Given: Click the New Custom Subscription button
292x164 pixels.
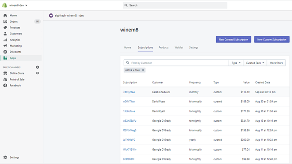Looking at the screenshot, I should pyautogui.click(x=272, y=39).
